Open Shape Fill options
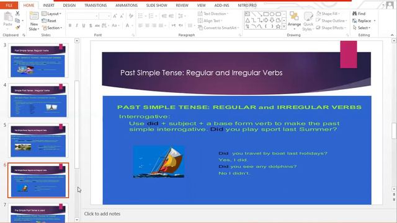The image size is (397, 223). 328,14
